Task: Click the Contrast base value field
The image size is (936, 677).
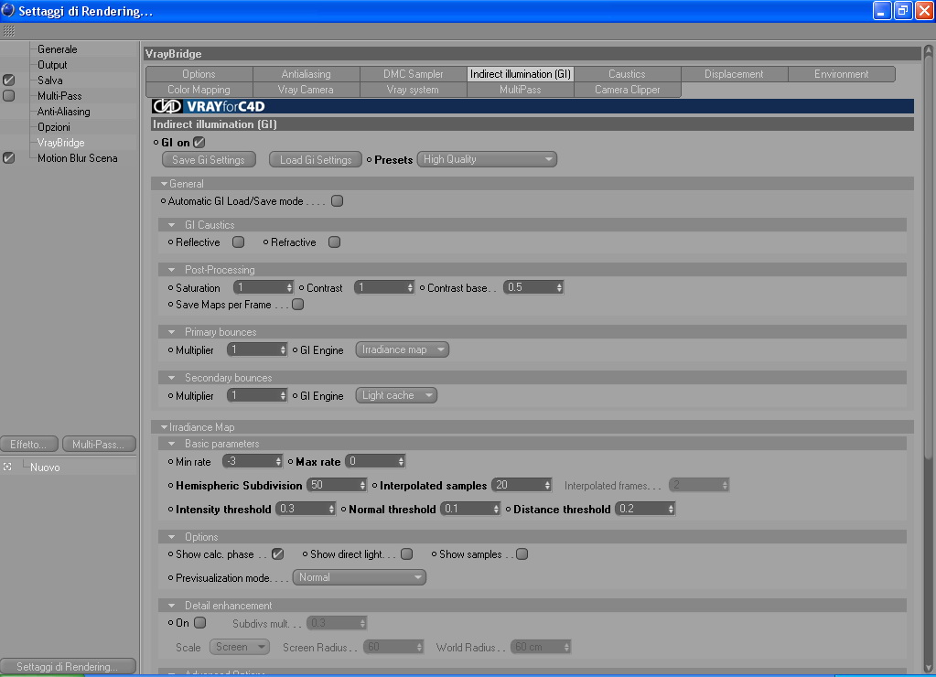Action: (x=530, y=288)
